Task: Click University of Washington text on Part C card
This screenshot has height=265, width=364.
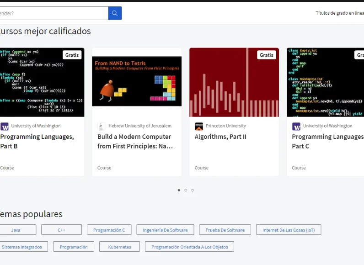Action: pyautogui.click(x=327, y=126)
